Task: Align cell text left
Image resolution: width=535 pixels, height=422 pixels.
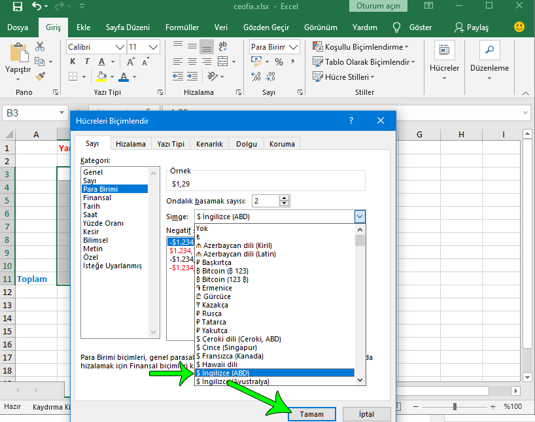Action: point(178,62)
